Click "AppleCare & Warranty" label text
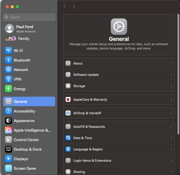 pos(90,99)
